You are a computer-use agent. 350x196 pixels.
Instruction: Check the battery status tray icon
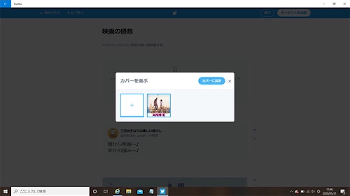click(x=302, y=191)
